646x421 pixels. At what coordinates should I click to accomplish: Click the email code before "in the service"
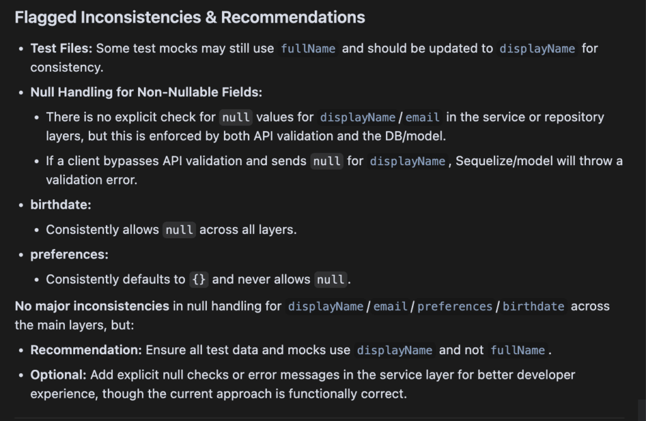pyautogui.click(x=422, y=117)
